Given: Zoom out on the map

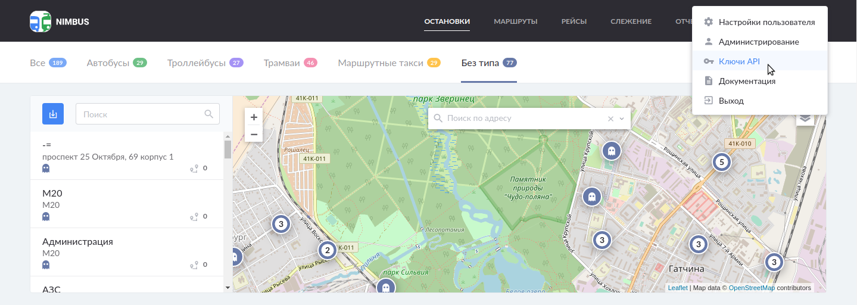Looking at the screenshot, I should pyautogui.click(x=254, y=135).
